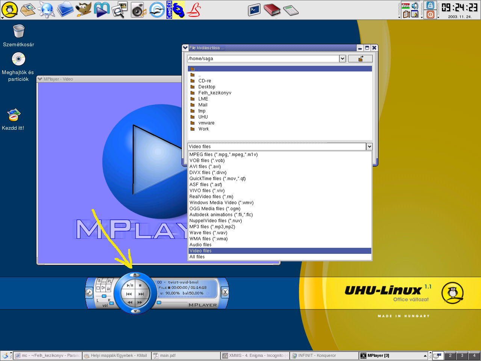
Task: Click the red logout power button
Action: coord(431,14)
